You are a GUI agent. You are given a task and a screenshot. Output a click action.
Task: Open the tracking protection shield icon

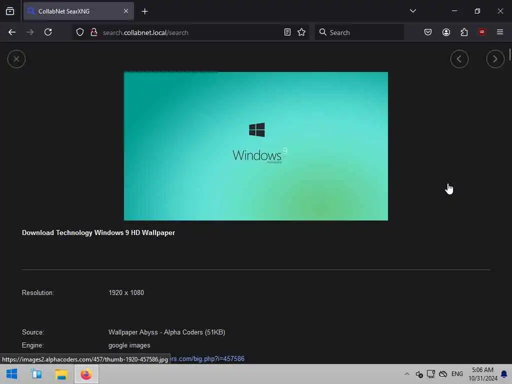click(80, 32)
